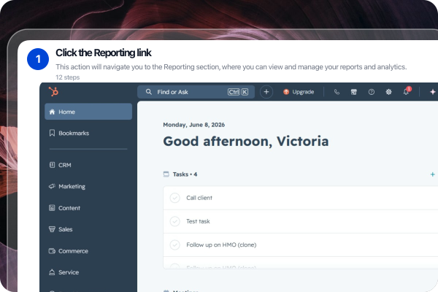Open the settings gear icon
438x292 pixels.
coord(388,92)
